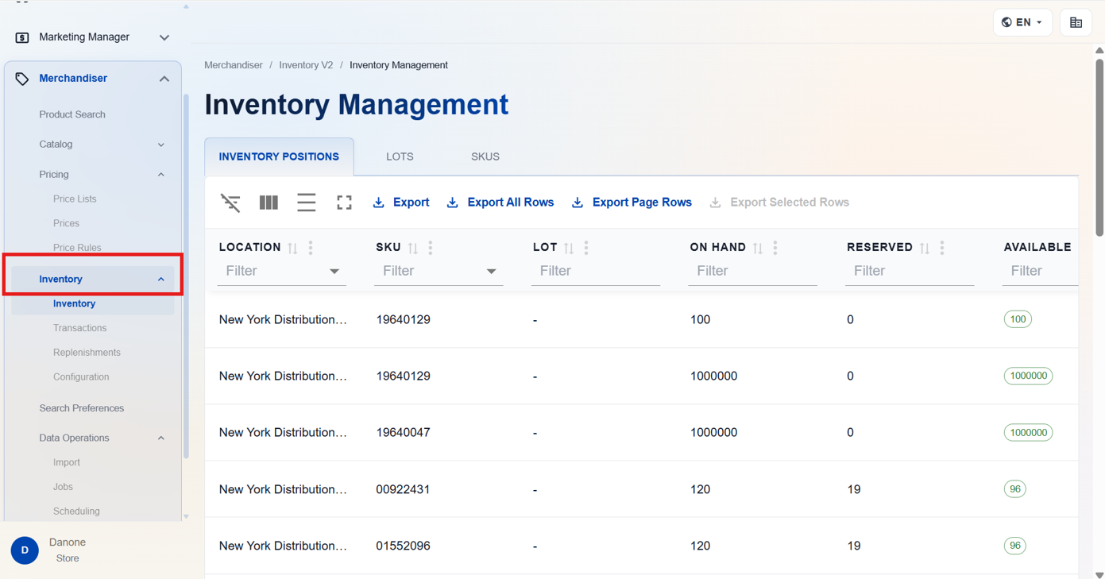Collapse the Merchandiser section chevron
Viewport: 1105px width, 579px height.
[164, 79]
